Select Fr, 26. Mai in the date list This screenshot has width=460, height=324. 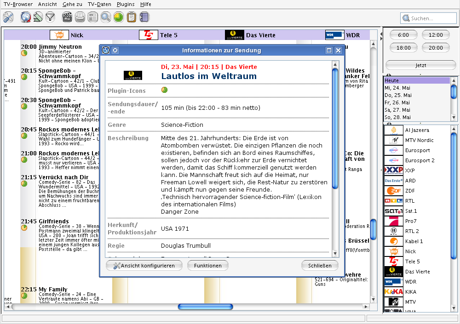(x=417, y=102)
